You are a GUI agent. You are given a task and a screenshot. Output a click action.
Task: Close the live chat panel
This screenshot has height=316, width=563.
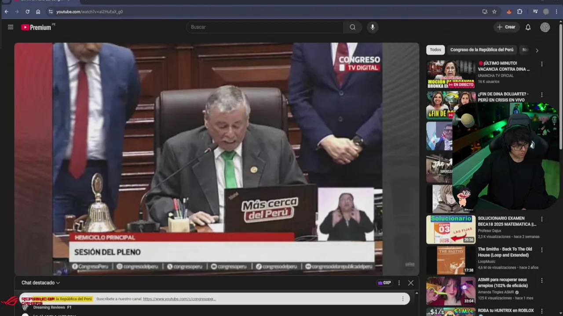(x=411, y=283)
